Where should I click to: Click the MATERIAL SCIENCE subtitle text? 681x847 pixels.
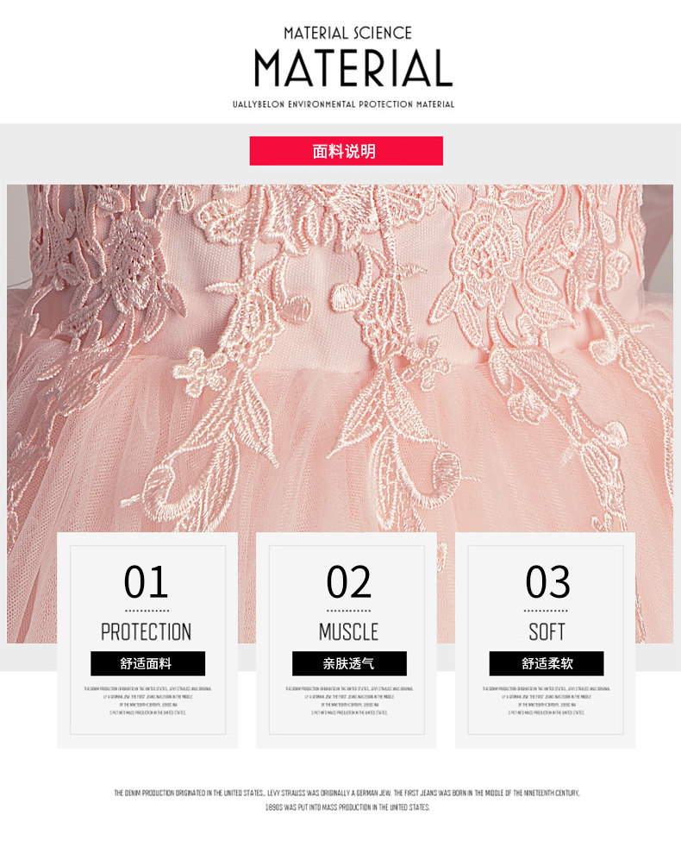click(x=347, y=33)
